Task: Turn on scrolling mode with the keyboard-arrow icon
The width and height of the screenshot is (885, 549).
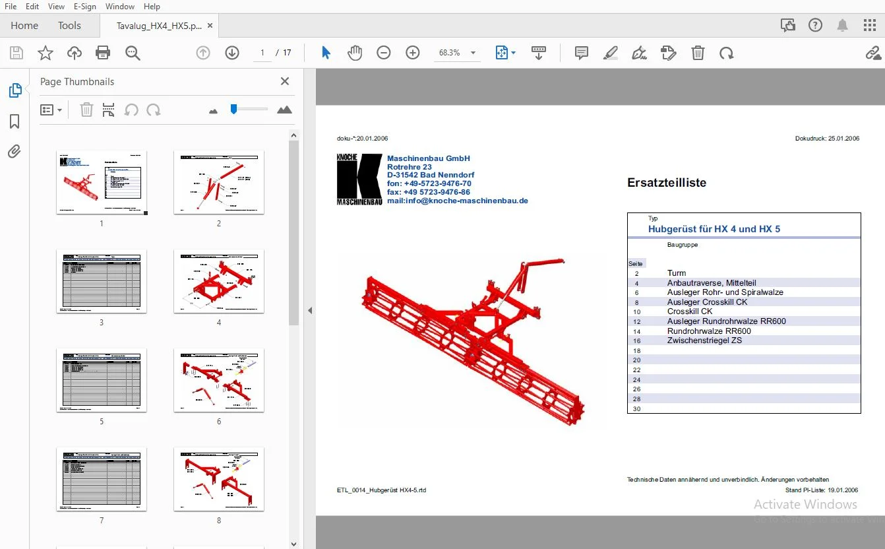Action: pos(539,53)
